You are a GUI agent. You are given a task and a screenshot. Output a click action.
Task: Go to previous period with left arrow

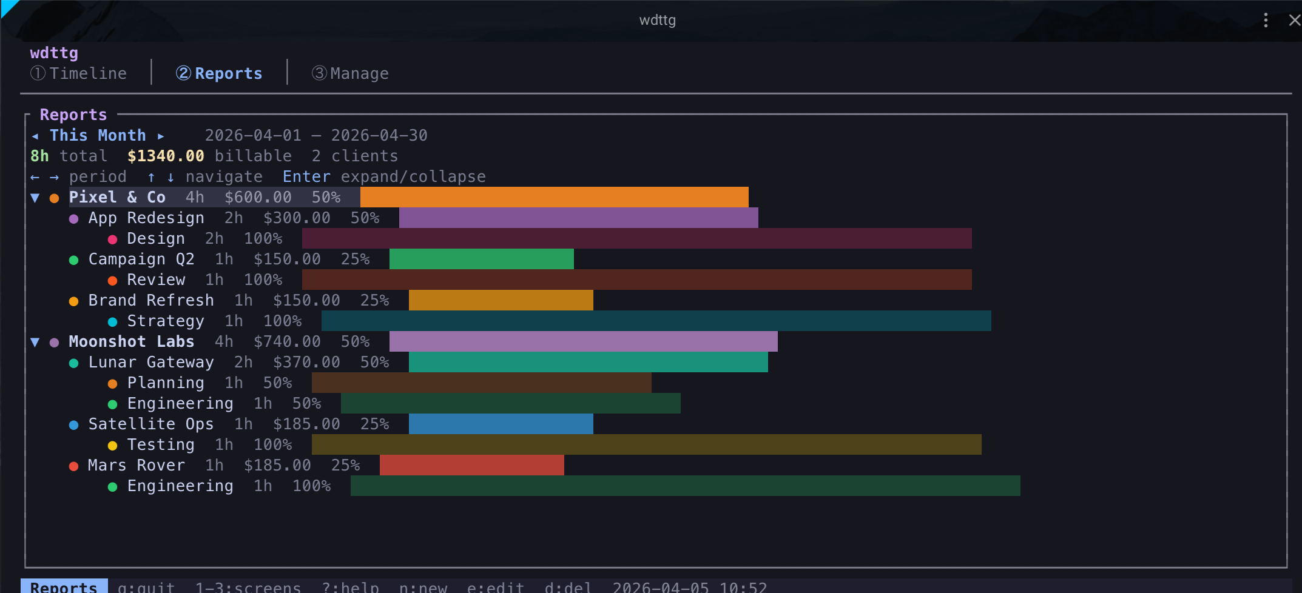35,136
